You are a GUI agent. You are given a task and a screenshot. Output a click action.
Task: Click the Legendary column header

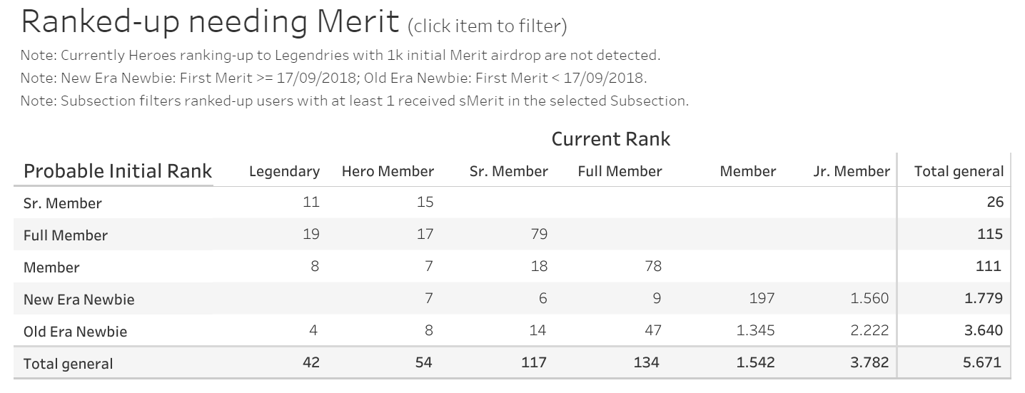click(284, 171)
